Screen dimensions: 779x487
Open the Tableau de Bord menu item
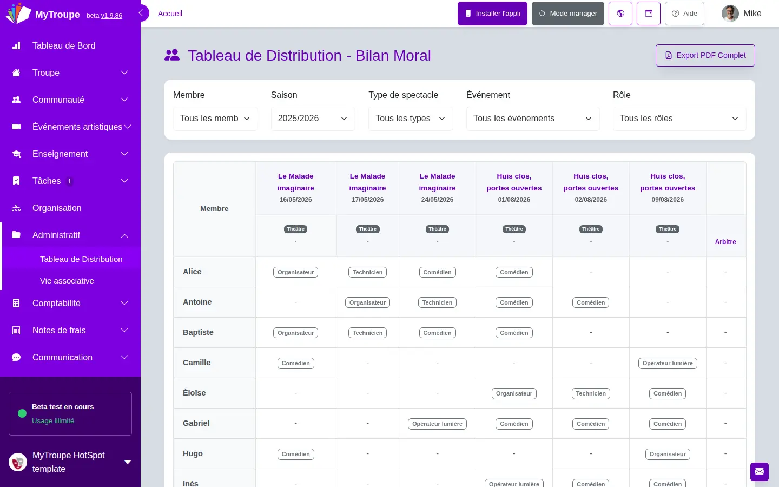70,46
